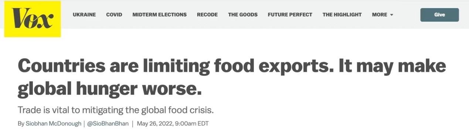Open author Siobhan McDonough's page
Screen dimensions: 469x137
[53, 123]
